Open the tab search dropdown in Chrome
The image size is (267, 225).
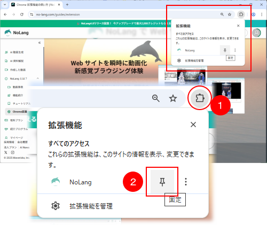click(x=5, y=5)
